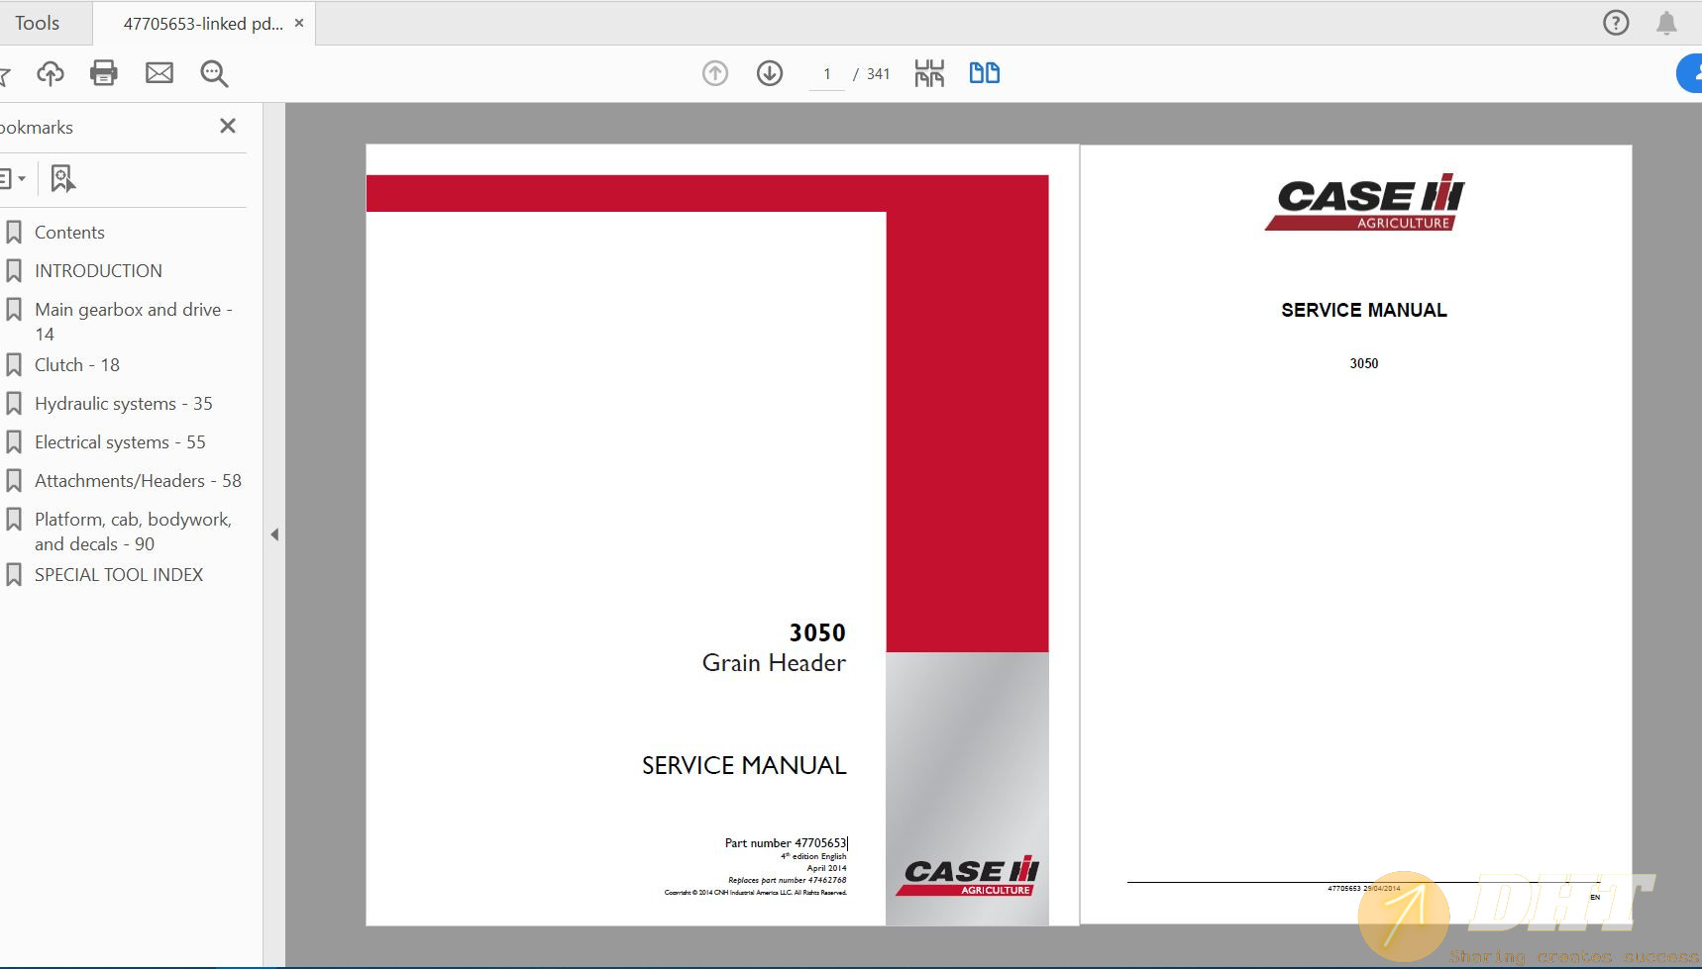Email the document using the envelope icon
This screenshot has width=1702, height=969.
coord(159,72)
